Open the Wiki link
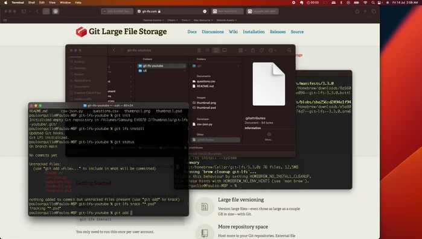This screenshot has height=239, width=422. 233,32
